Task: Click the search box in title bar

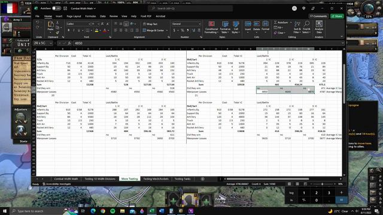Action: click(x=190, y=8)
